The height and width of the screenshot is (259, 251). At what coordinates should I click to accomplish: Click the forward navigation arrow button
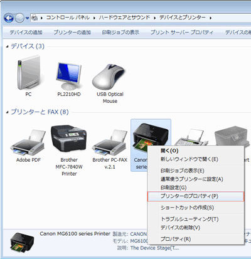click(x=19, y=18)
